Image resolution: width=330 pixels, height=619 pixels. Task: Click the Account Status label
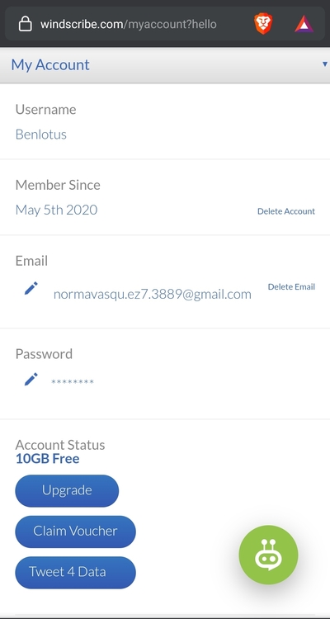(x=60, y=445)
